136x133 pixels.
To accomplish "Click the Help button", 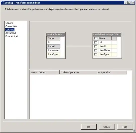I will (x=125, y=127).
